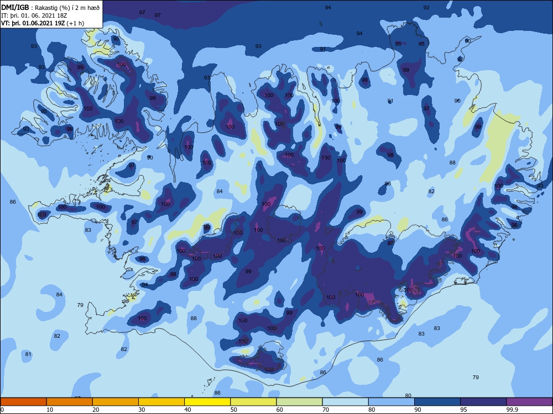Select the orange 10–20 legend color block

click(x=70, y=402)
